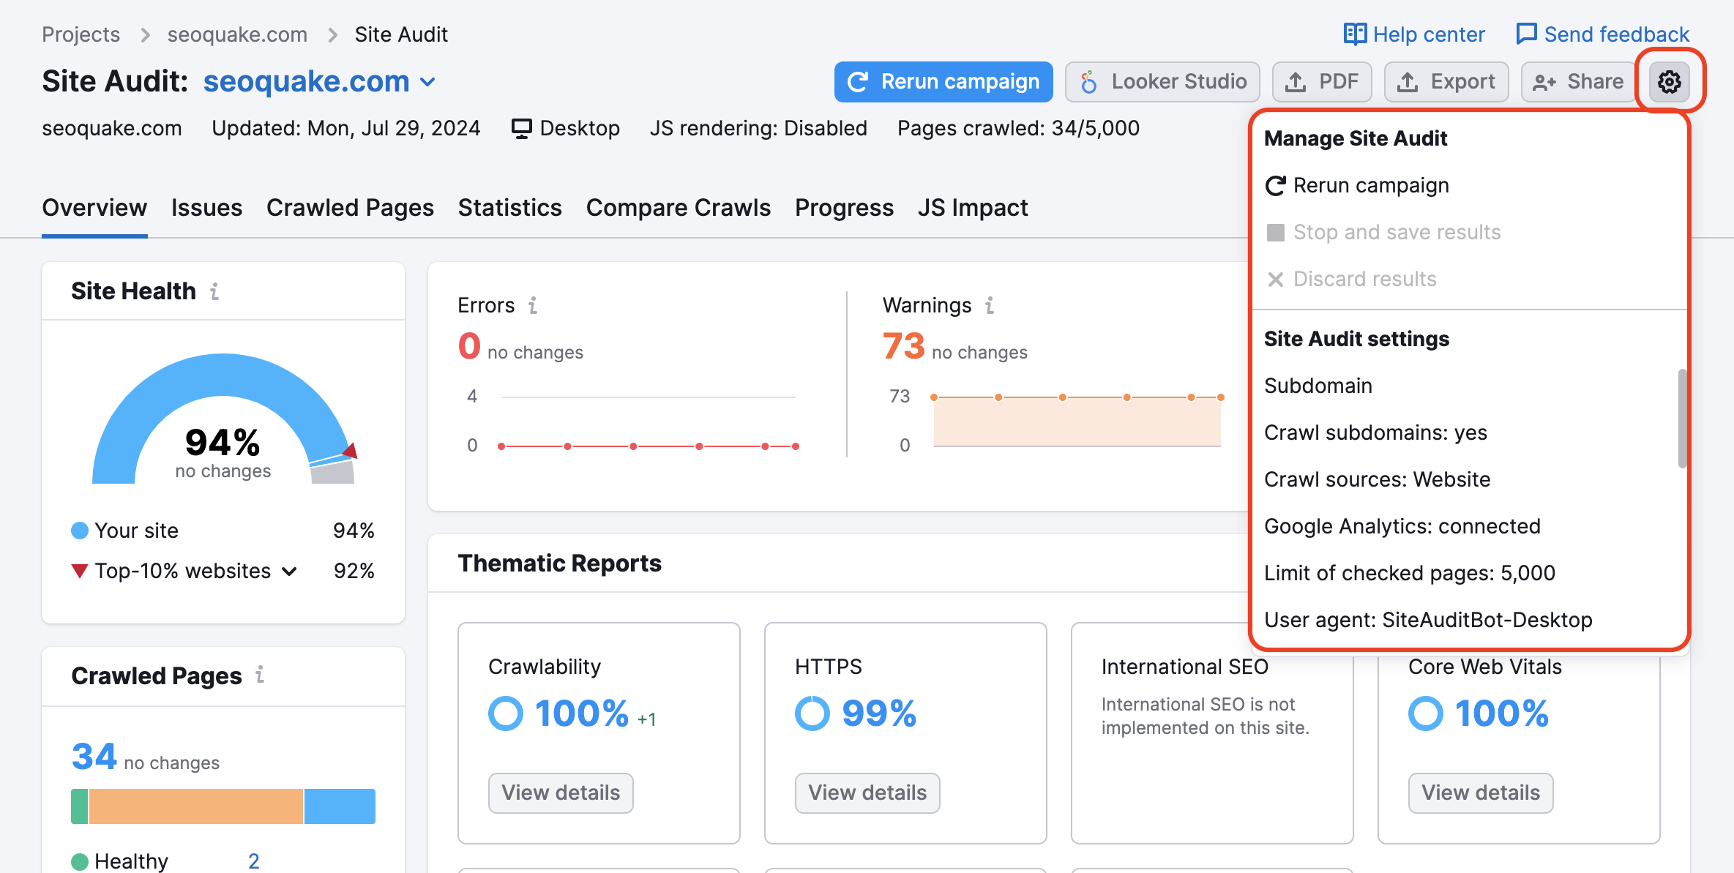
Task: Click the Looker Studio button
Action: point(1162,81)
